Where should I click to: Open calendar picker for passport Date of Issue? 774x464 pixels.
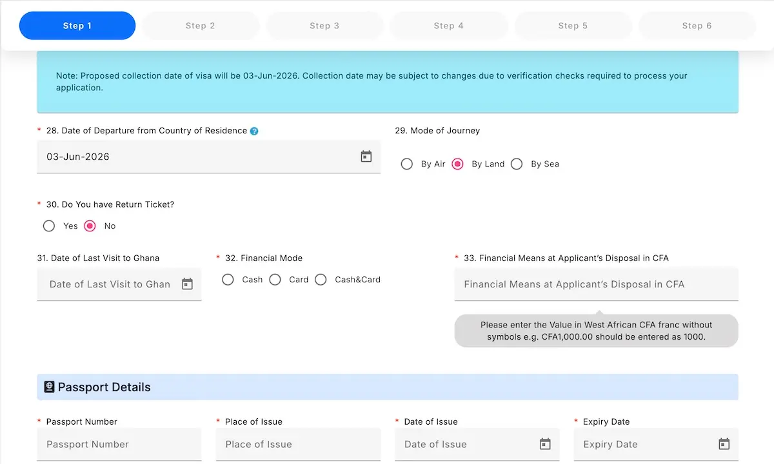(x=545, y=444)
